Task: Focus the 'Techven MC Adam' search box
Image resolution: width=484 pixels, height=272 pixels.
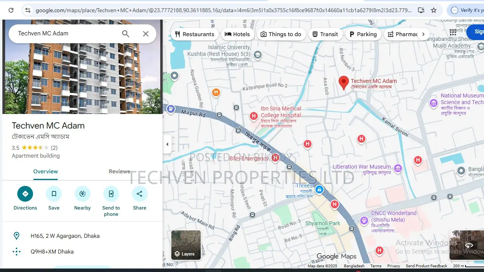Action: click(67, 33)
